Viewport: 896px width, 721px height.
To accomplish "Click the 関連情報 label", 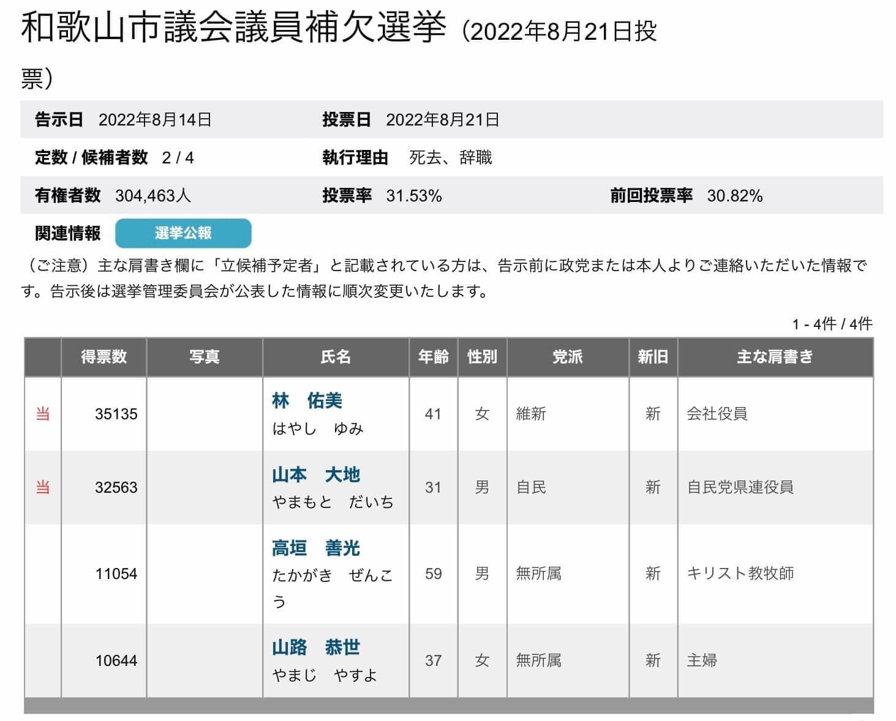I will [x=68, y=233].
